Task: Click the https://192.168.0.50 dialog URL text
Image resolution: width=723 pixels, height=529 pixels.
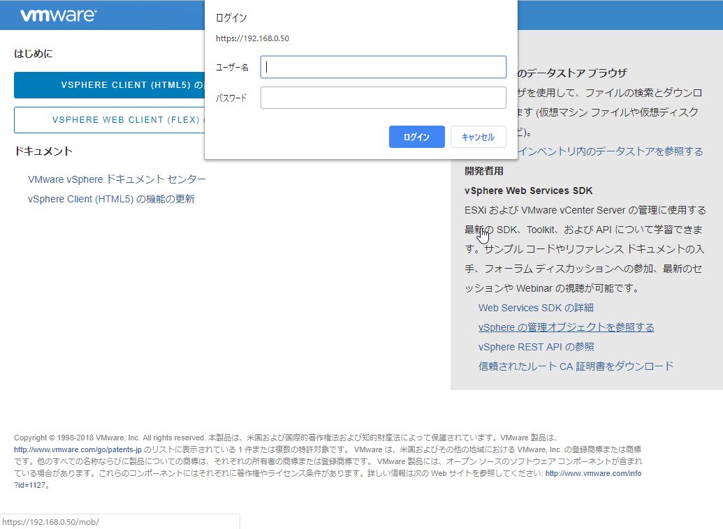Action: 252,38
